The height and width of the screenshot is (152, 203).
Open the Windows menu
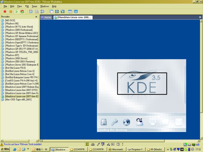click(45, 6)
